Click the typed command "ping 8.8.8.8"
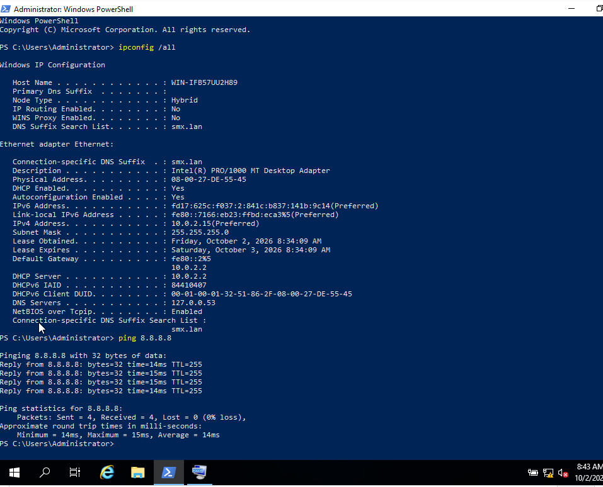Image resolution: width=603 pixels, height=487 pixels. click(145, 338)
